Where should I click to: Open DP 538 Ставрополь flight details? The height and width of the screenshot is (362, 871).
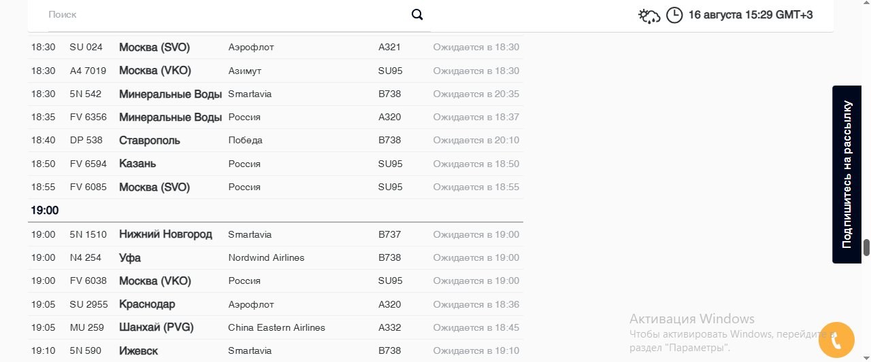276,141
